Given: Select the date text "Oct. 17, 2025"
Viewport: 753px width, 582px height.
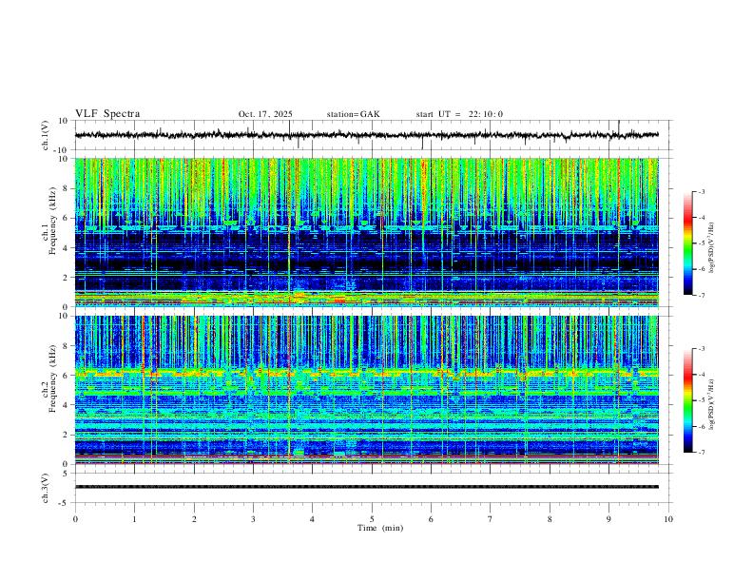Looking at the screenshot, I should tap(265, 114).
